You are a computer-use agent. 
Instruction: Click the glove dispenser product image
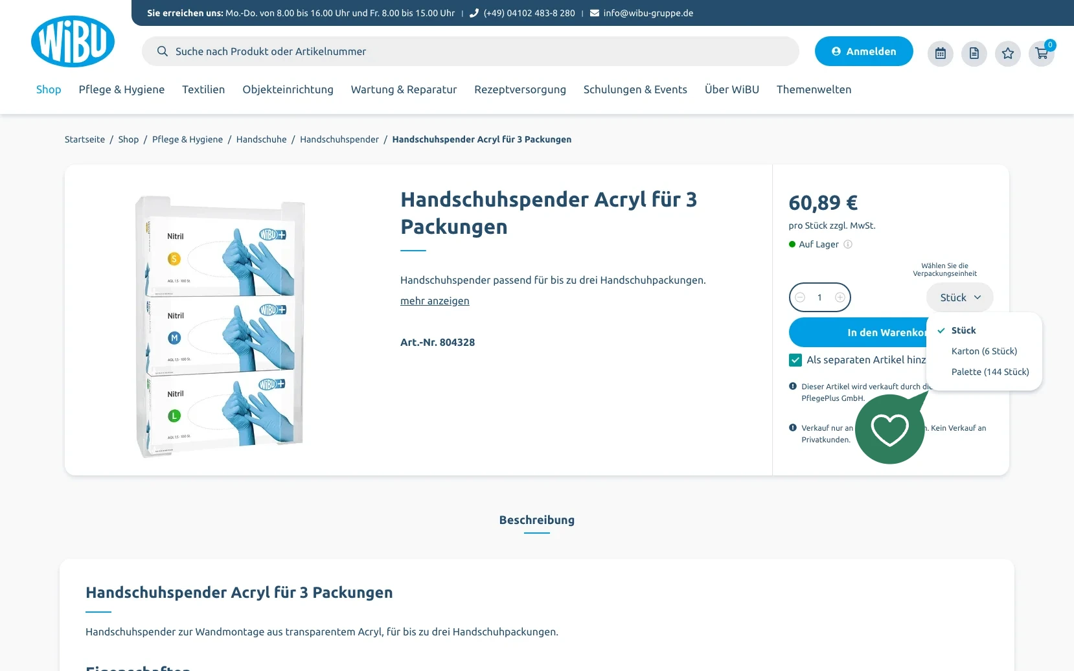pos(220,326)
